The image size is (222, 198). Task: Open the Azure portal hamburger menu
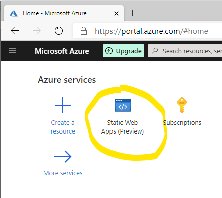[x=13, y=51]
